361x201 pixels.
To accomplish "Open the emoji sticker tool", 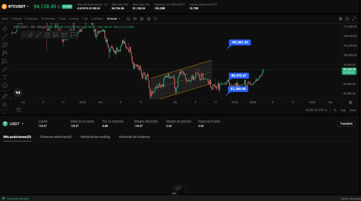I will tap(5, 85).
